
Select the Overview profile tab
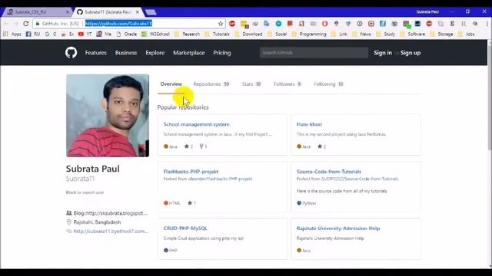click(x=171, y=84)
